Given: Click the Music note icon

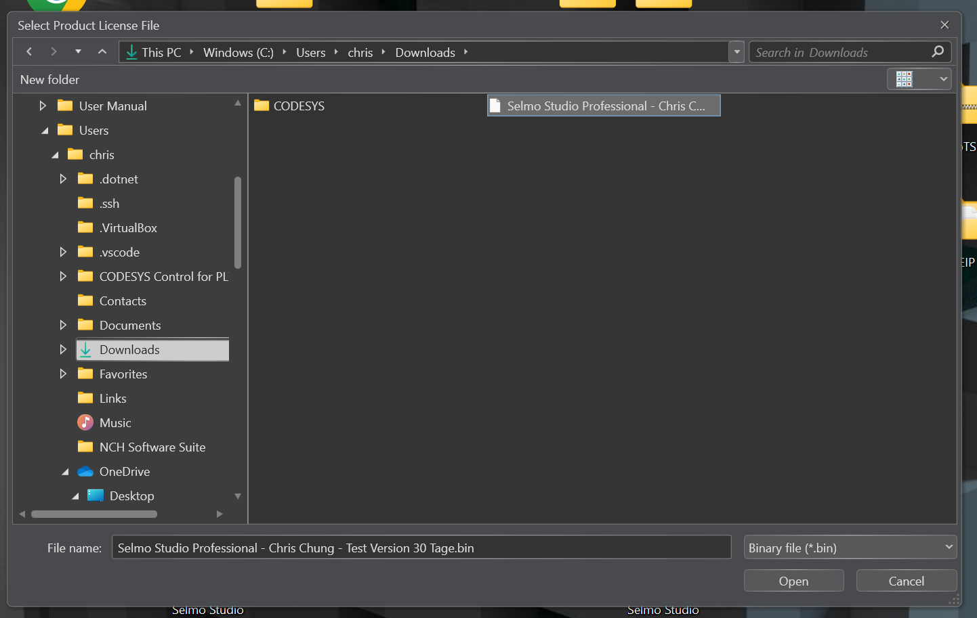Looking at the screenshot, I should pos(85,422).
